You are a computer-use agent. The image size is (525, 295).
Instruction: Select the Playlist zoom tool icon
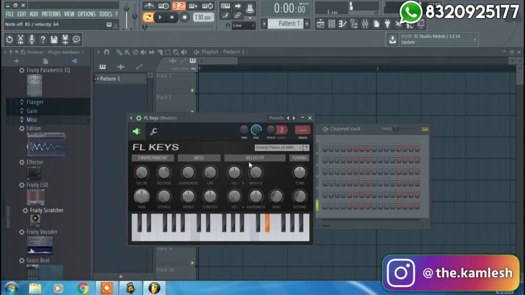(x=176, y=52)
